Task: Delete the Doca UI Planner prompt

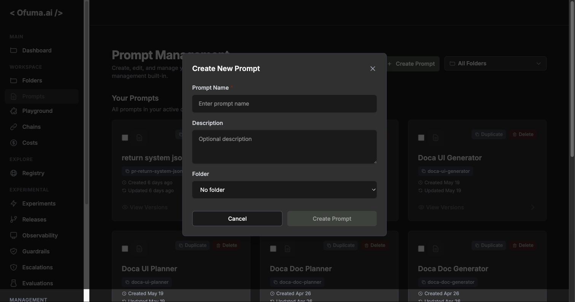Action: click(x=227, y=245)
